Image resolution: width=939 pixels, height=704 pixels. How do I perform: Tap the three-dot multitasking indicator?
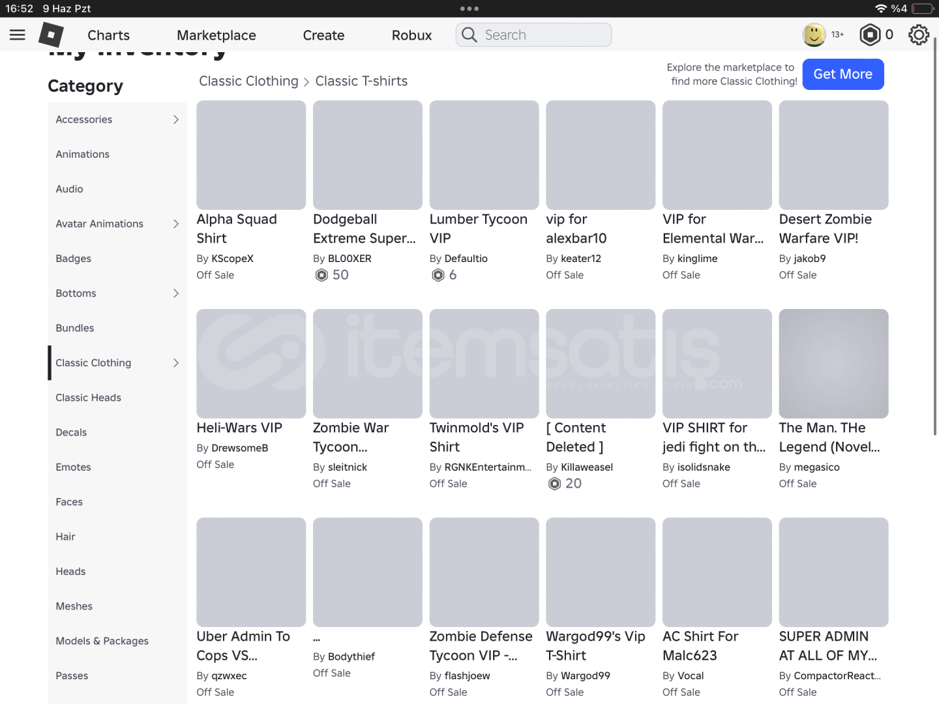coord(469,8)
